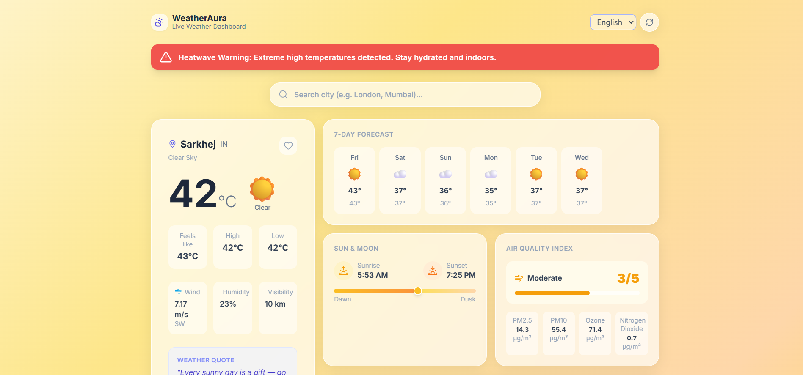Select the Tue forecast card
Viewport: 803px width, 375px height.
click(x=536, y=180)
